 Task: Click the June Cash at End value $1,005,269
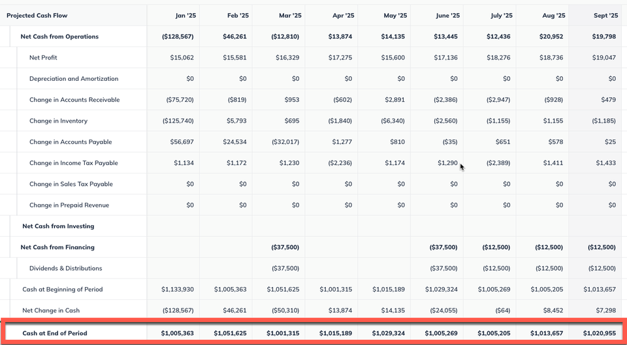click(x=442, y=333)
